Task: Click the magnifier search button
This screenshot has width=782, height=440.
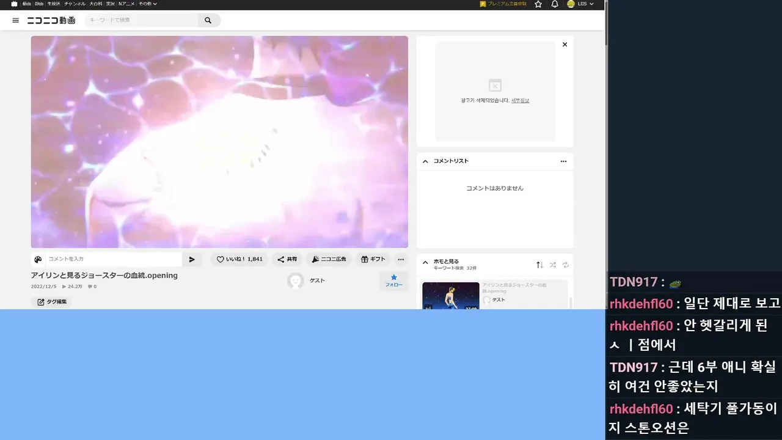Action: [x=208, y=20]
